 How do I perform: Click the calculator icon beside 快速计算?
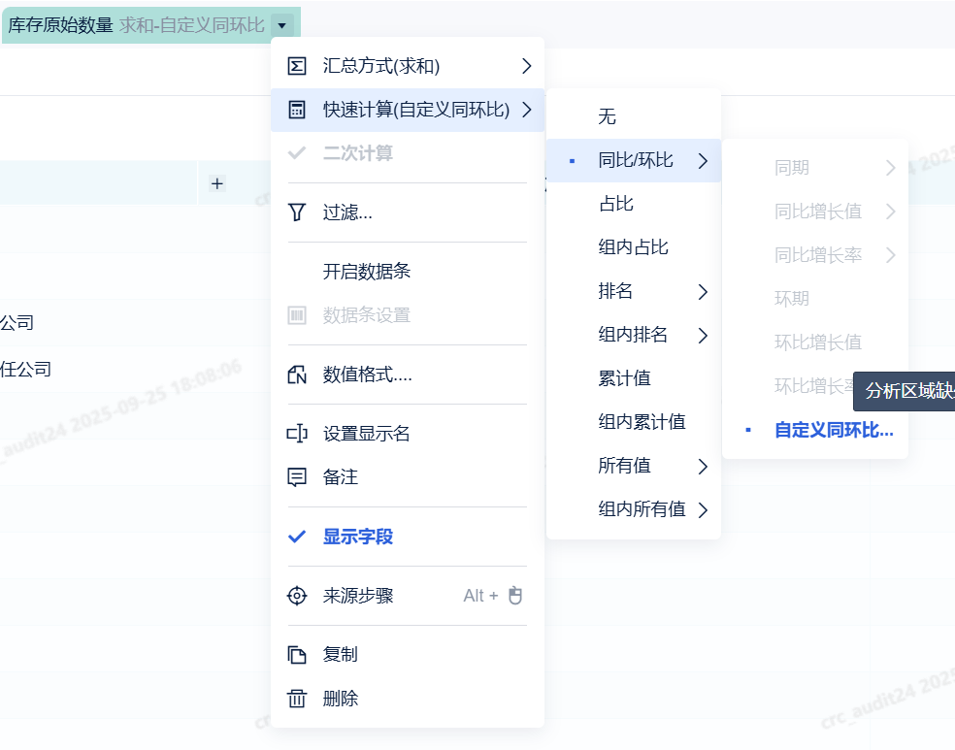coord(297,110)
